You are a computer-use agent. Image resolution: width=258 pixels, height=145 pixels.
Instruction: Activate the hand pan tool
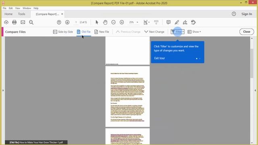pyautogui.click(x=105, y=22)
